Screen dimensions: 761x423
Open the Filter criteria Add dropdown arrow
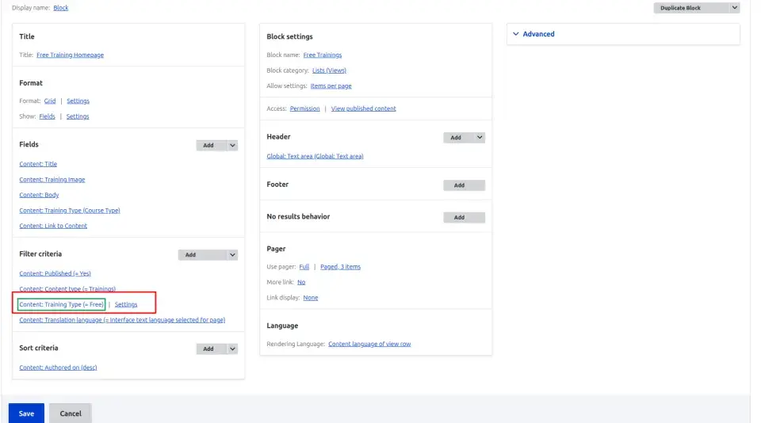click(232, 255)
